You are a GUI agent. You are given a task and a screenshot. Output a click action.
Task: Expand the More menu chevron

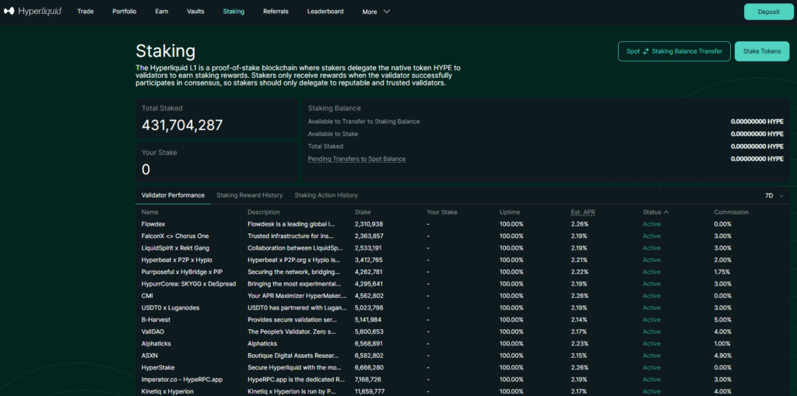click(387, 12)
